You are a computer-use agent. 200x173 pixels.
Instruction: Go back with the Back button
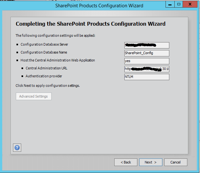point(126,162)
